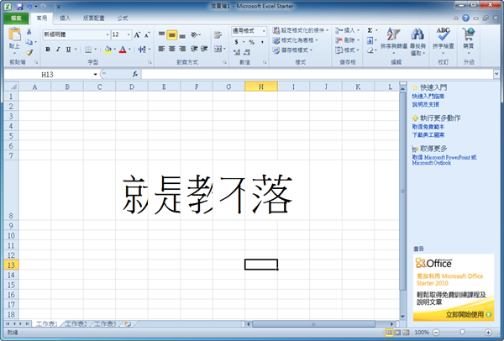Click the text orientation icon
Screen dimensions: 504x341
(x=195, y=34)
